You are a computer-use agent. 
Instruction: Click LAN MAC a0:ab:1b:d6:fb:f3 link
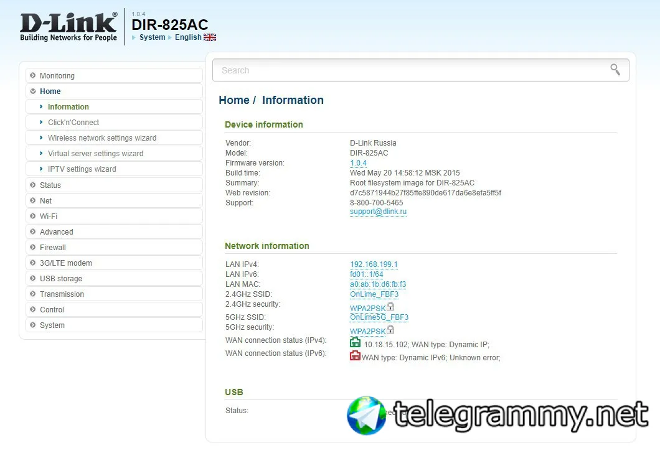(378, 284)
